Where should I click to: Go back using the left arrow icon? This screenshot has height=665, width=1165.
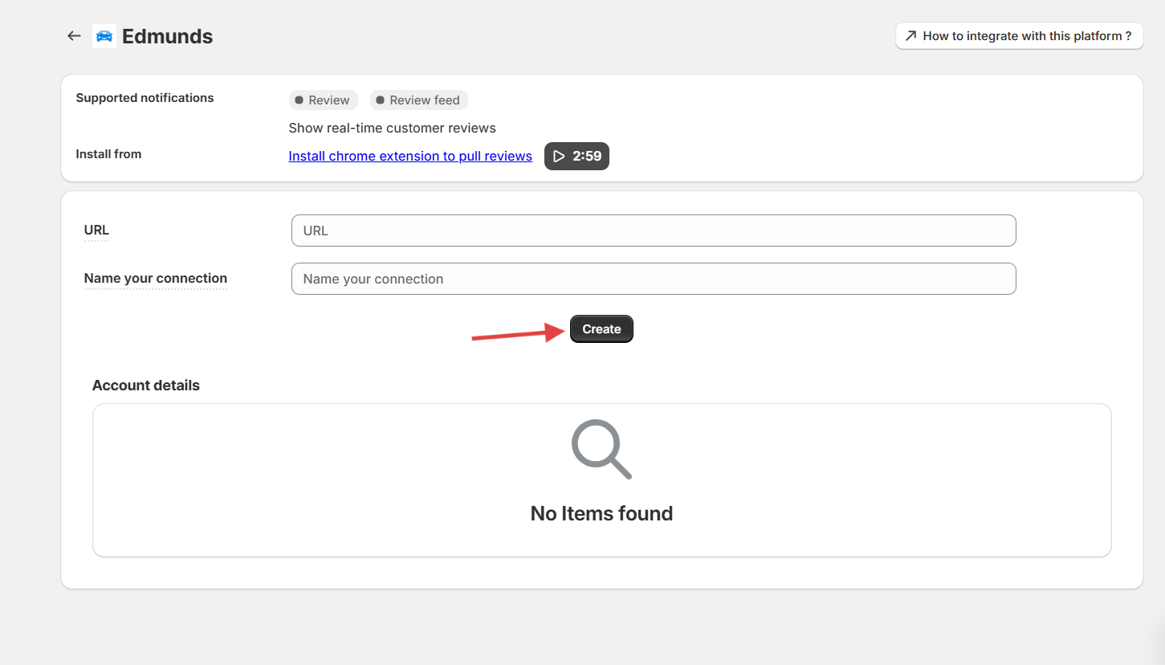click(x=74, y=36)
